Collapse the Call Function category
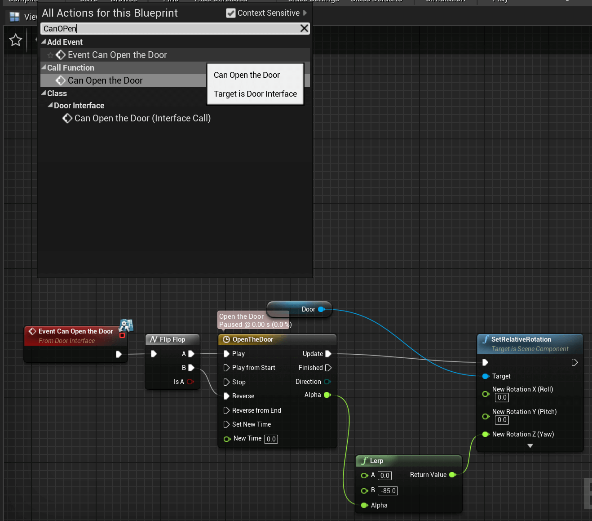This screenshot has width=592, height=521. 44,67
